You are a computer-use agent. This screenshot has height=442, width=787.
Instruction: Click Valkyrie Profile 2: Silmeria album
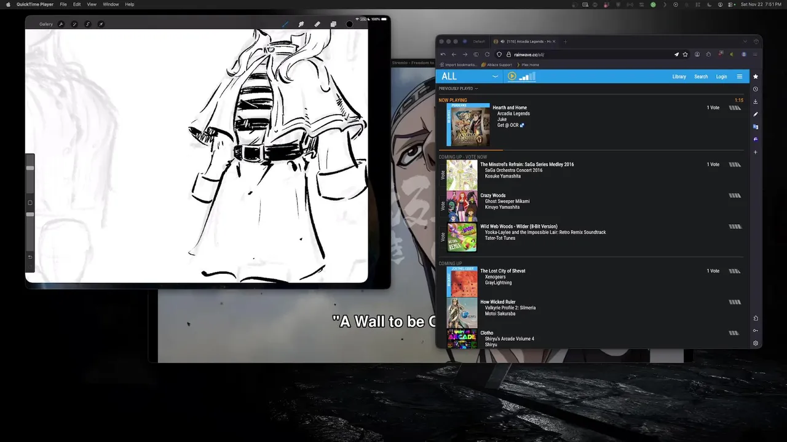click(x=510, y=308)
